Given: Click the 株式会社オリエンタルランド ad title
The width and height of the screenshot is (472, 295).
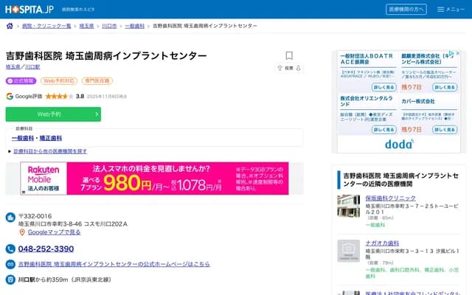Looking at the screenshot, I should (x=367, y=101).
